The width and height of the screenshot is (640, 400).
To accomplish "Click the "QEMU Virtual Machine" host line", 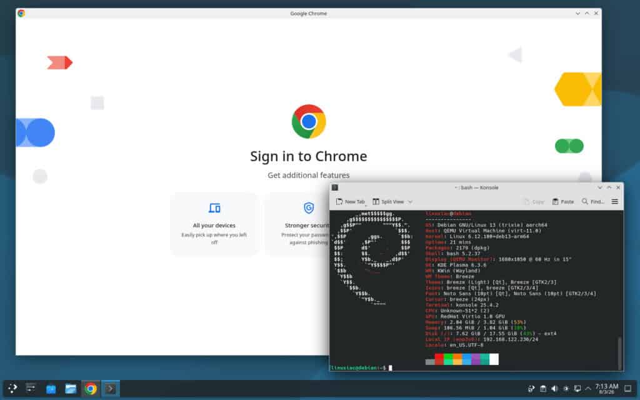I will (x=483, y=231).
